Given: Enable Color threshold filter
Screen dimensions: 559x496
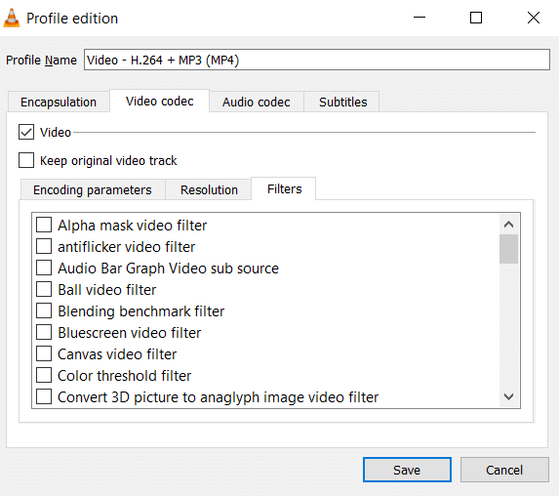Looking at the screenshot, I should point(44,375).
